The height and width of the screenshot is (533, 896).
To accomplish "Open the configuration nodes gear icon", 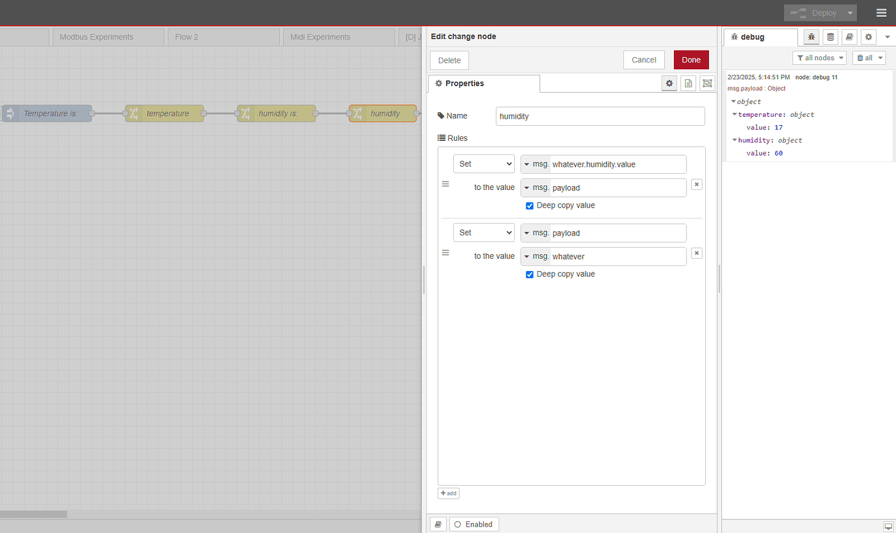I will (869, 37).
